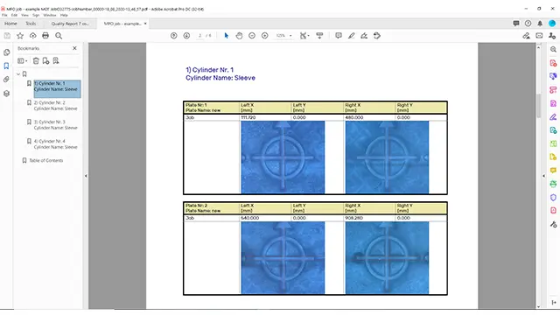Open the fit page options dropdown

[x=304, y=36]
